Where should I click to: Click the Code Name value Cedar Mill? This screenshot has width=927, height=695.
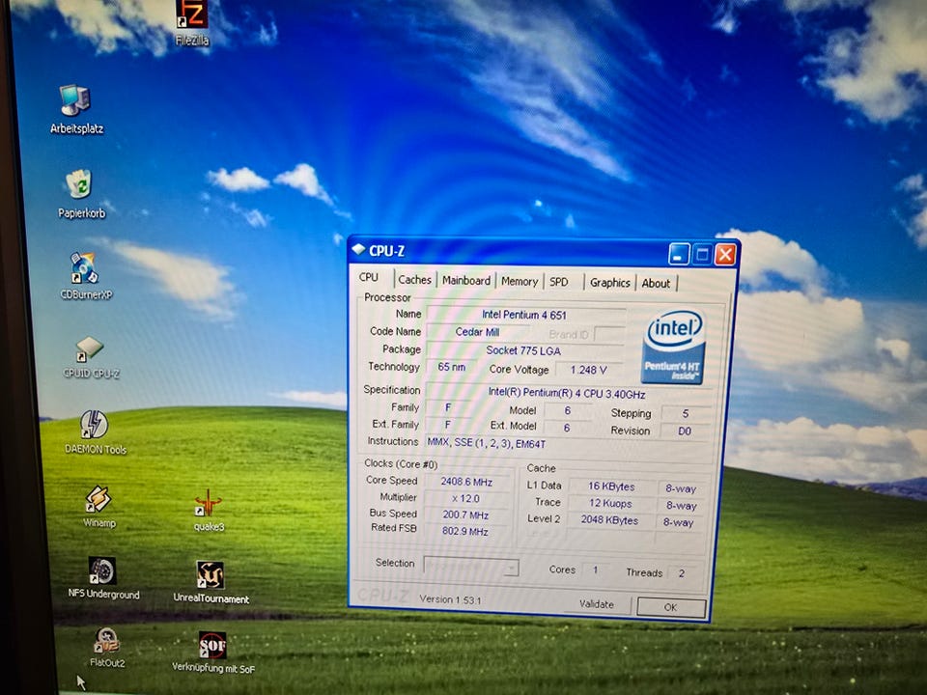pos(477,332)
